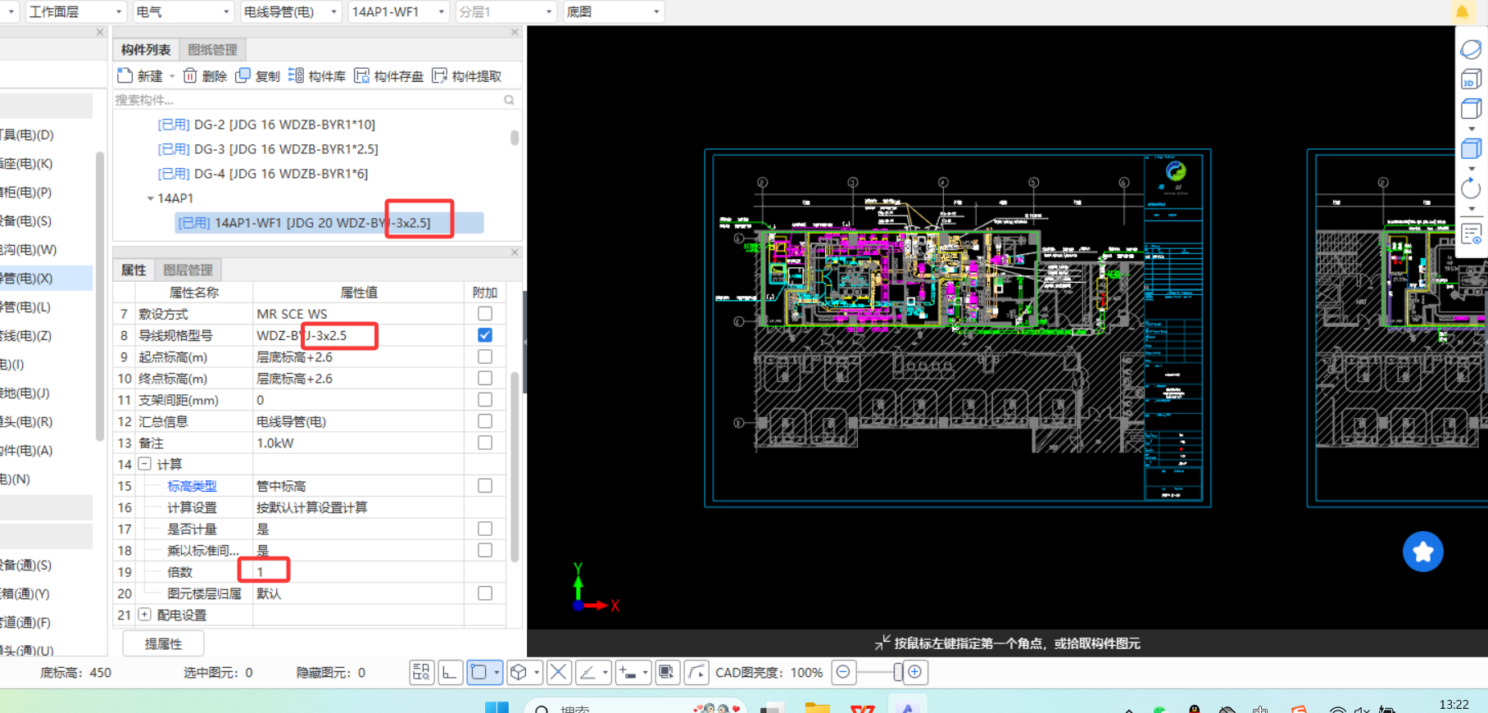
Task: Click the CAD图亮度 brightness slider handle
Action: (898, 672)
